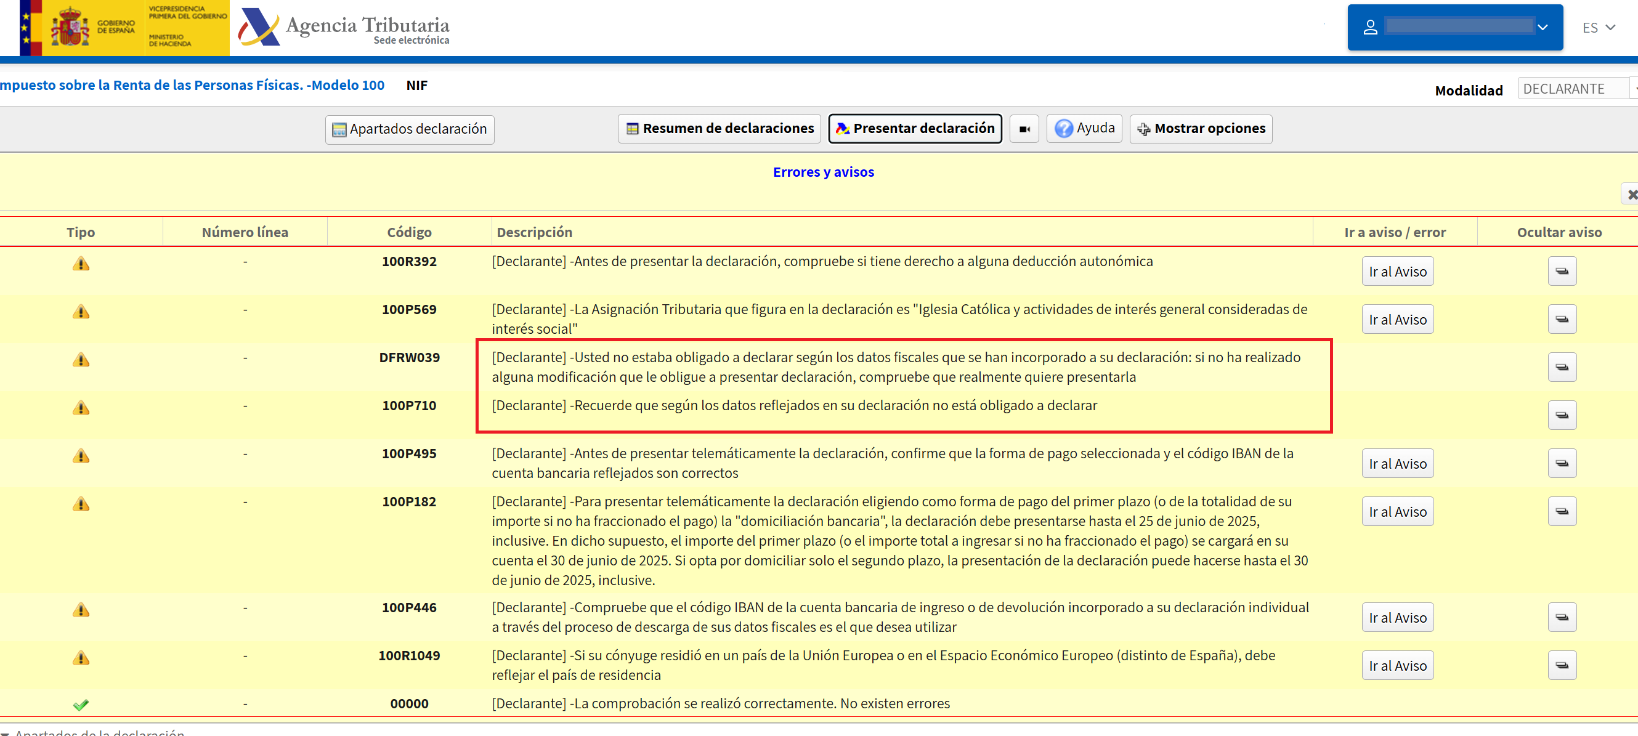Click Mostrar opciones button

[1201, 129]
